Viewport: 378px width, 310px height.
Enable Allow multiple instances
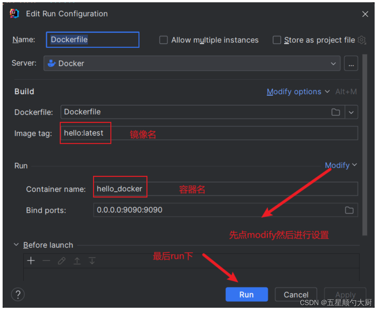[x=163, y=40]
